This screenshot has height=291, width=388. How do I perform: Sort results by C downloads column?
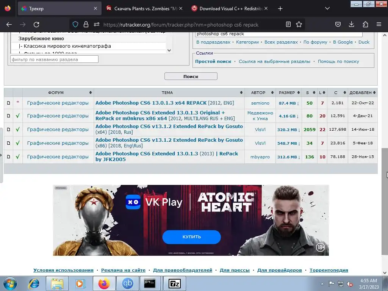click(338, 92)
